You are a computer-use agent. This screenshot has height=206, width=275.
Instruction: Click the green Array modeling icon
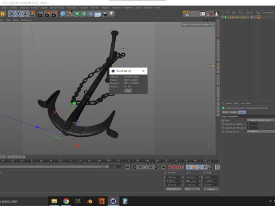(x=84, y=14)
